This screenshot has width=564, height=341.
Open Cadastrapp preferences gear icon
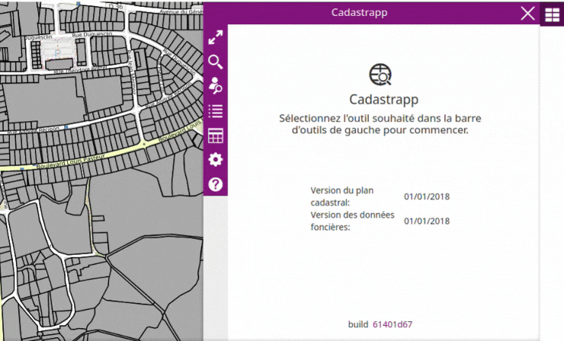[x=216, y=160]
